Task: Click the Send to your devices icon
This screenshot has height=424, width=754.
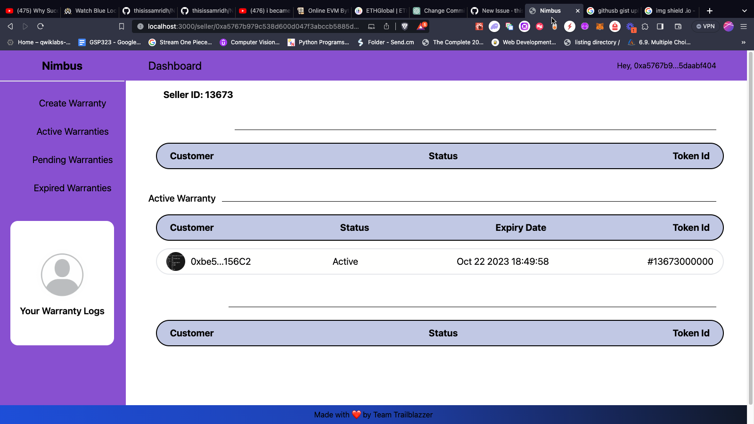Action: pyautogui.click(x=370, y=26)
